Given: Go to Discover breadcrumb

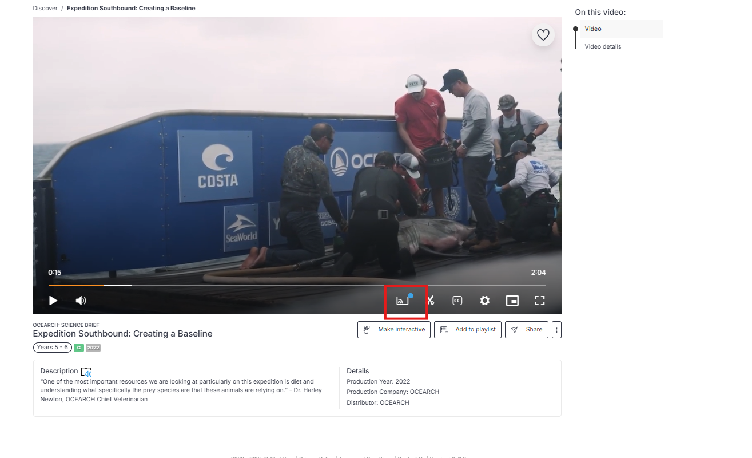Looking at the screenshot, I should click(45, 9).
